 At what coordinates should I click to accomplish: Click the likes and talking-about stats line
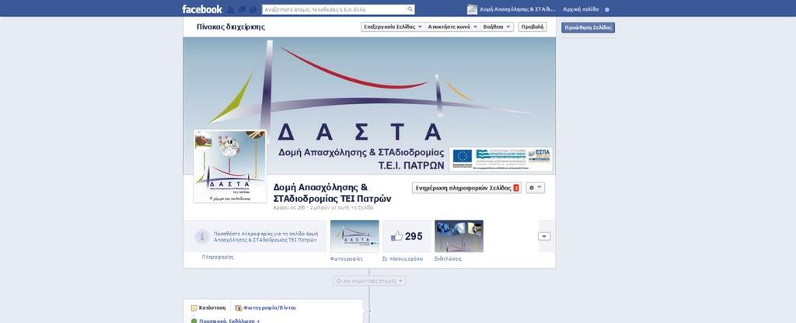[x=323, y=207]
